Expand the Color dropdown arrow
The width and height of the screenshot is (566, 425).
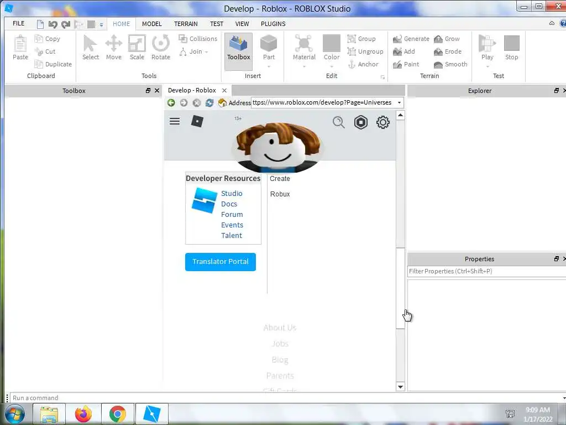[x=332, y=66]
